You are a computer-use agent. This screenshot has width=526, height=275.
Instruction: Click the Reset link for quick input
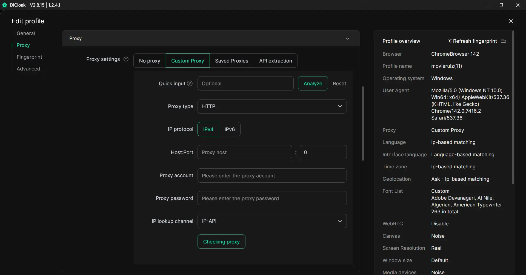pyautogui.click(x=339, y=84)
